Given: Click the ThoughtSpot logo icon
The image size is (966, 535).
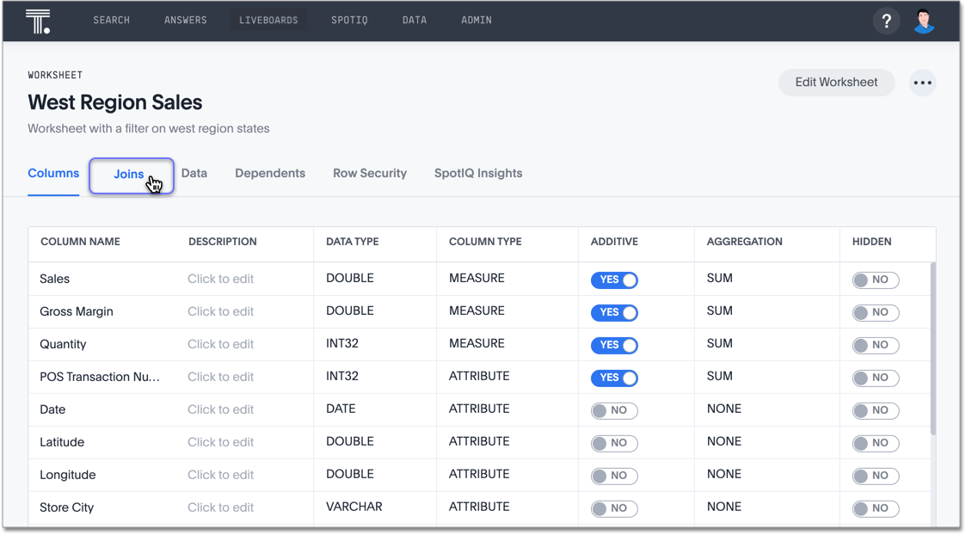Looking at the screenshot, I should tap(38, 21).
